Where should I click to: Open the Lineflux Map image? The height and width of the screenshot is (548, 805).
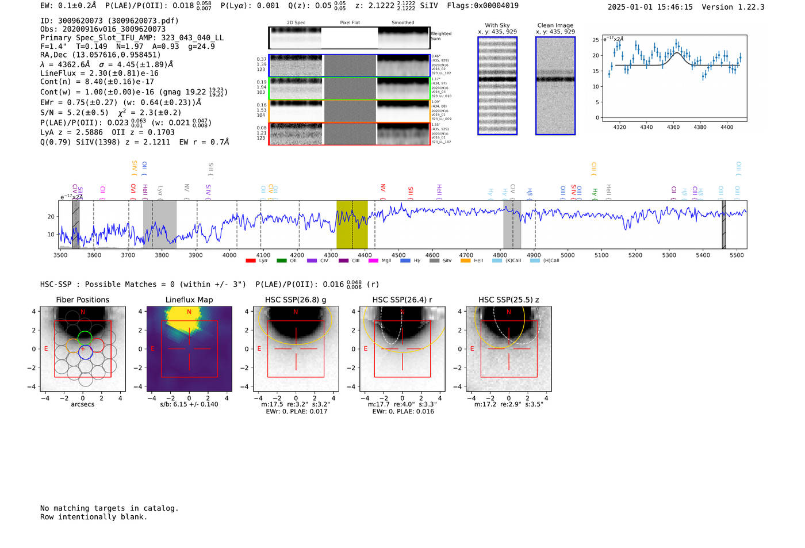coord(189,349)
